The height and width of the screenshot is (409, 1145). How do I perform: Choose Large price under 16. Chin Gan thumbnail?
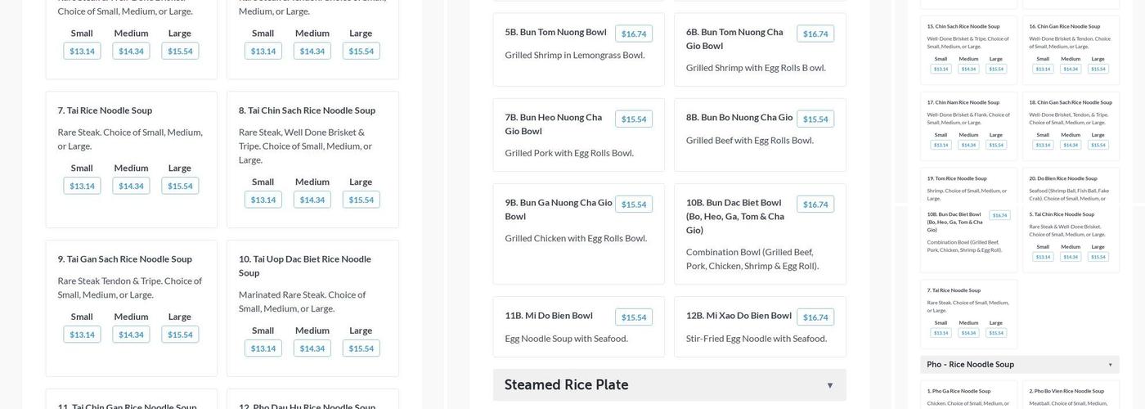click(x=1098, y=69)
